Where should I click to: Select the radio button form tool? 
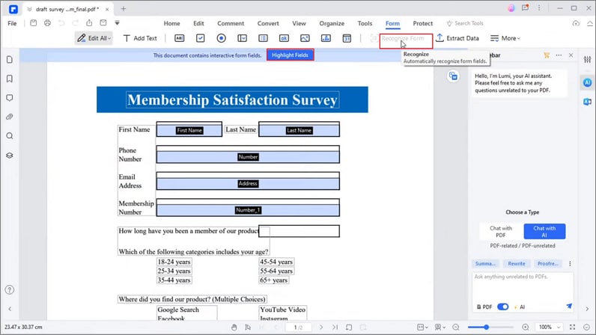point(221,38)
